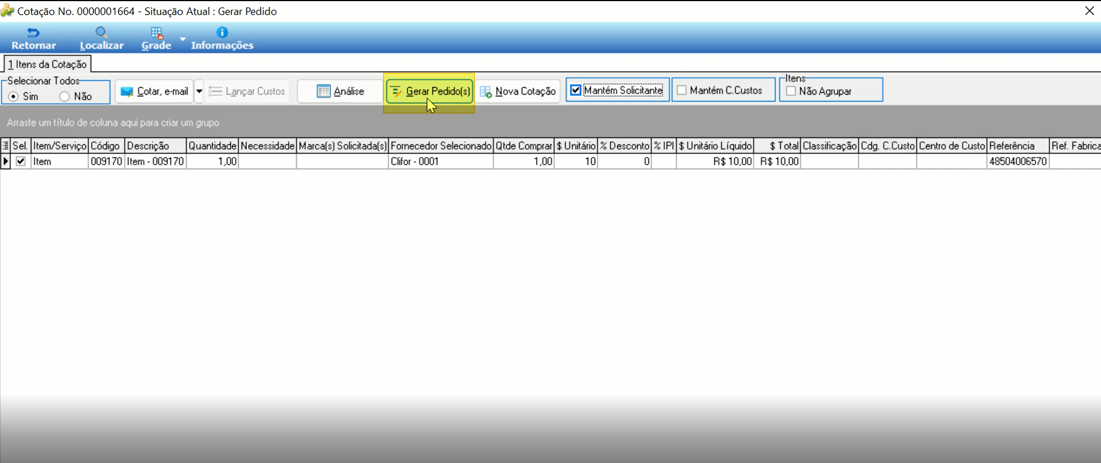
Task: Click the Classificação column header
Action: pyautogui.click(x=829, y=146)
